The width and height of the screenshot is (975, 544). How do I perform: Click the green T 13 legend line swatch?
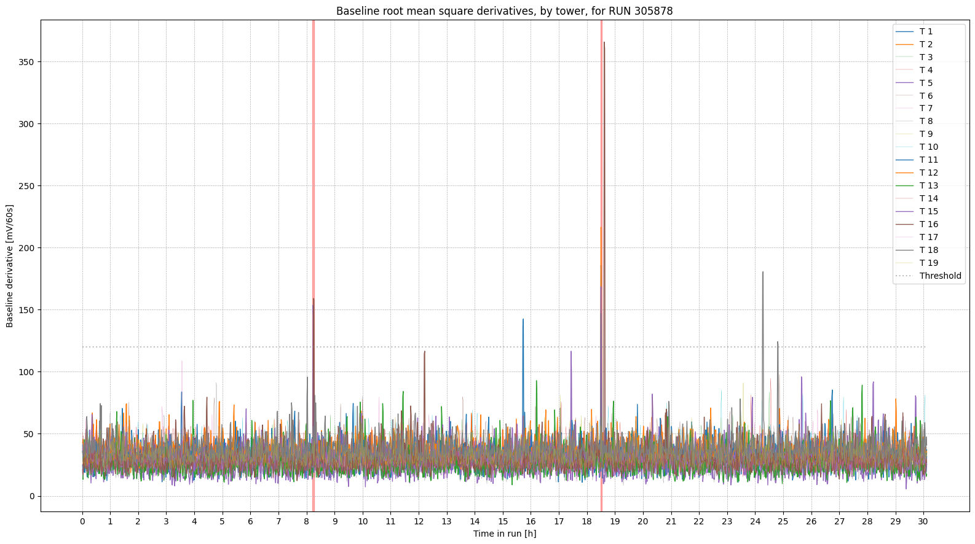(x=904, y=185)
